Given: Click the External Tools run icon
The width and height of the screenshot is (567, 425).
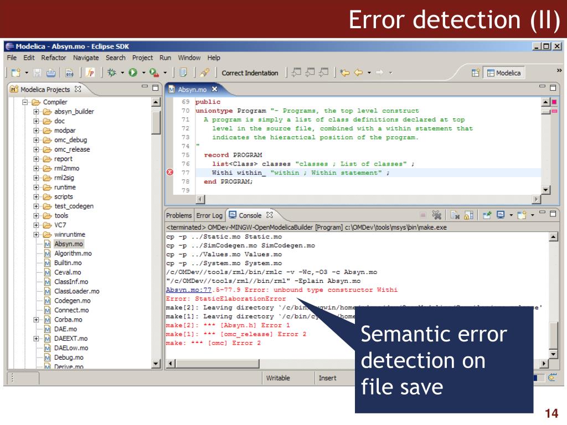Looking at the screenshot, I should [x=154, y=72].
